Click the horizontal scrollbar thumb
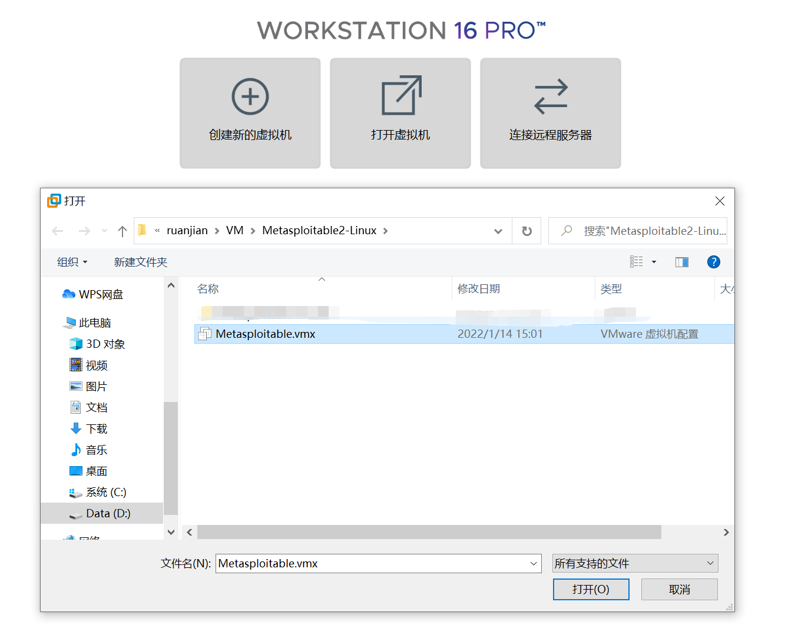This screenshot has height=635, width=798. tap(429, 532)
